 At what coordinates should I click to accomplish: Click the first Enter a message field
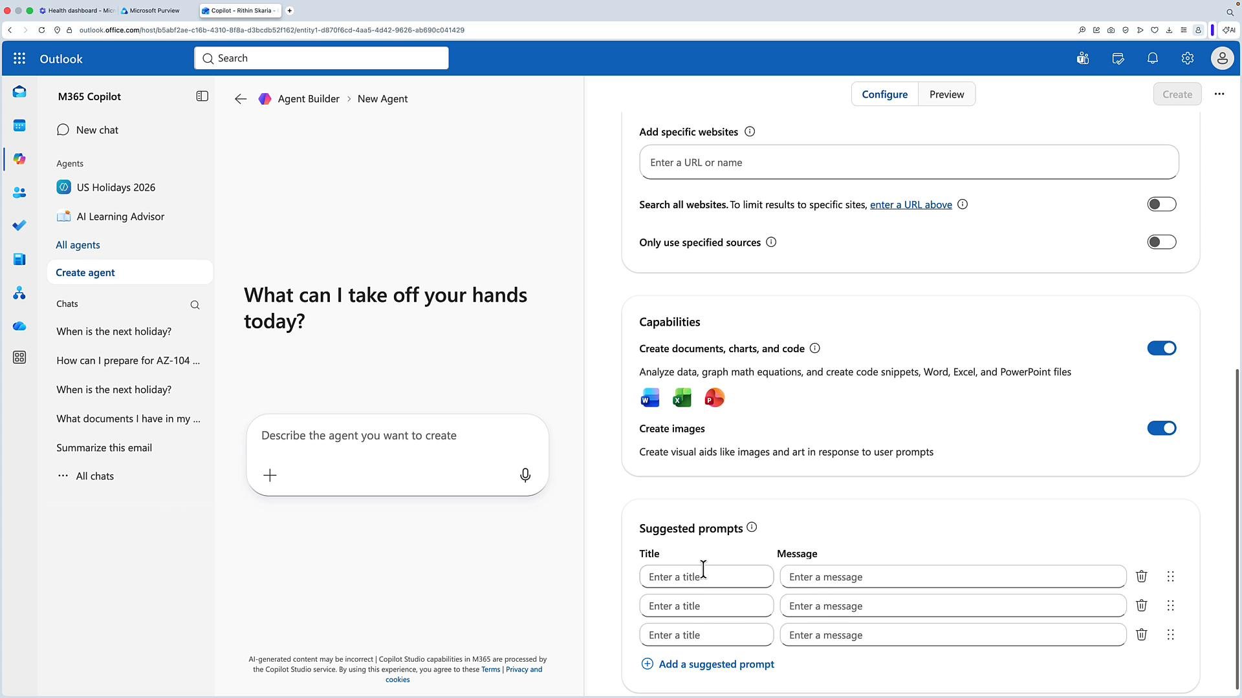pyautogui.click(x=953, y=576)
